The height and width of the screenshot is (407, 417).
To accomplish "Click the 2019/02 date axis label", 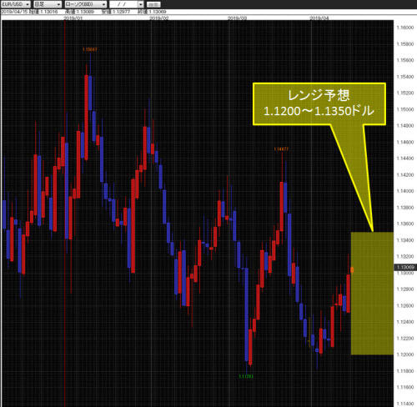I will click(159, 18).
